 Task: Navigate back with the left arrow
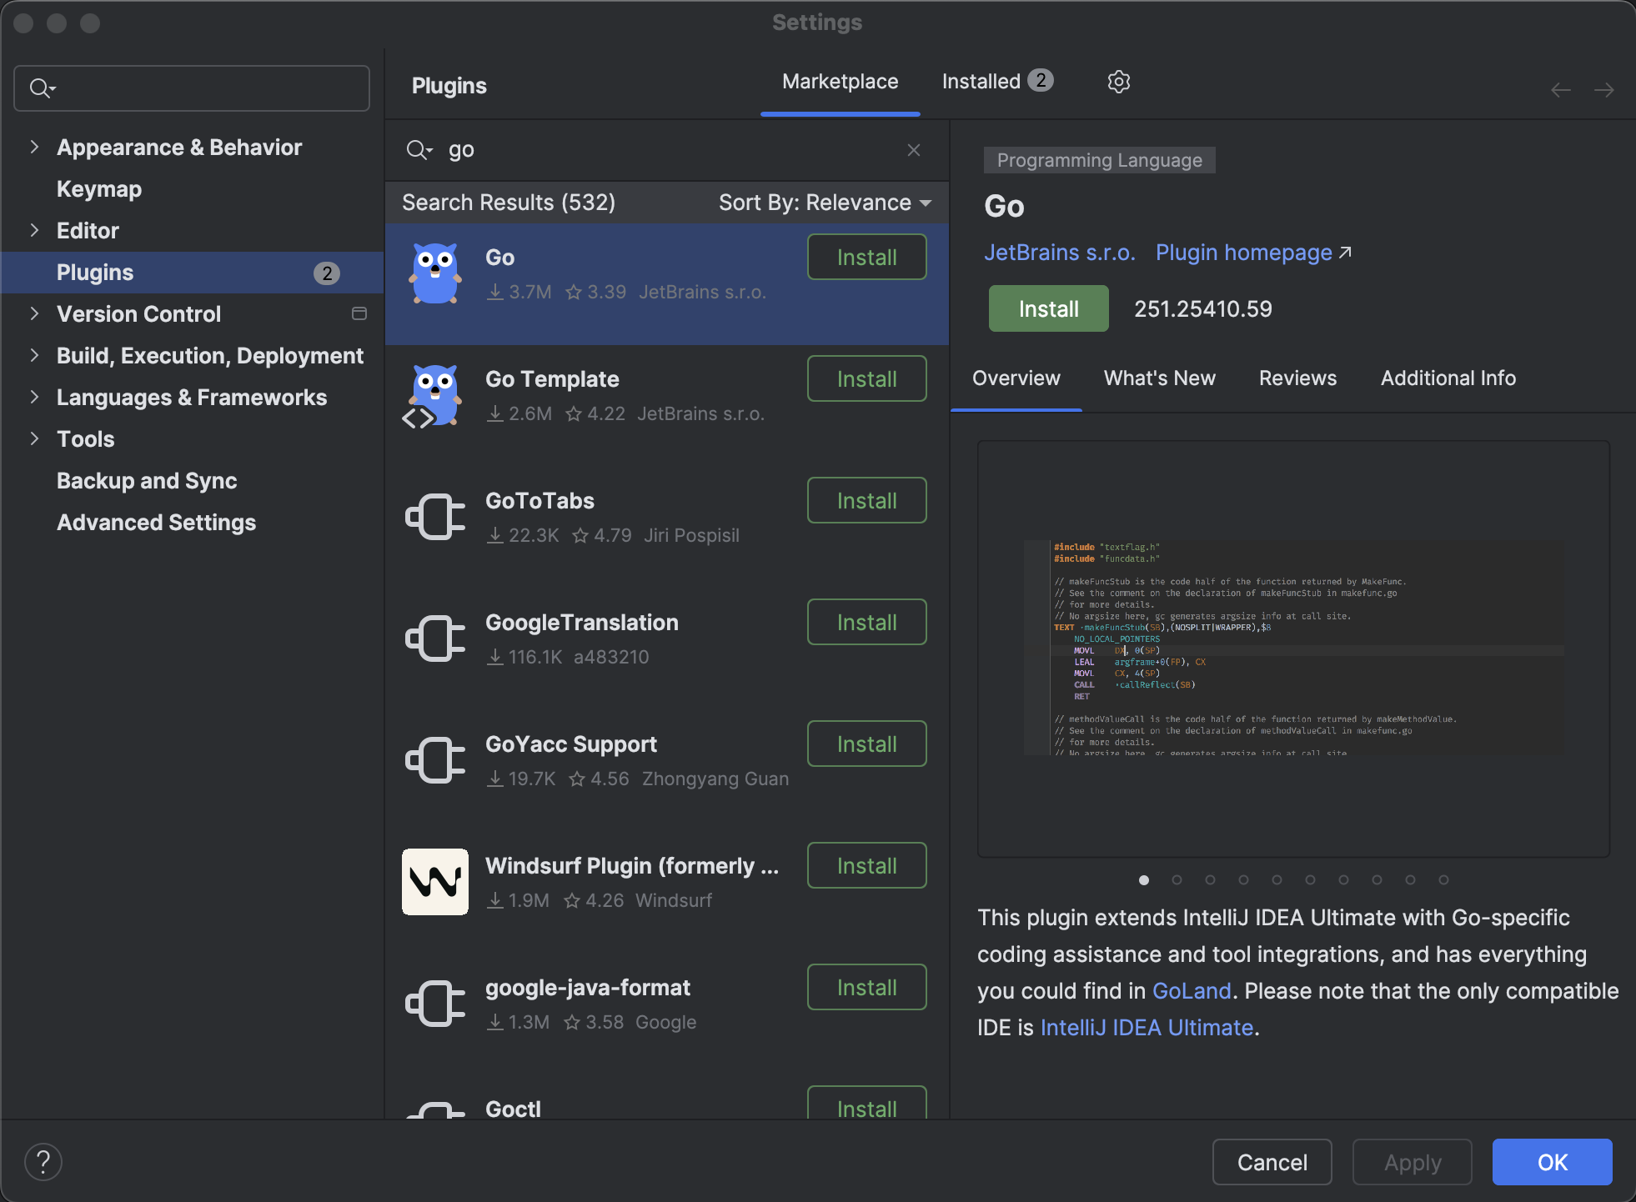tap(1561, 90)
